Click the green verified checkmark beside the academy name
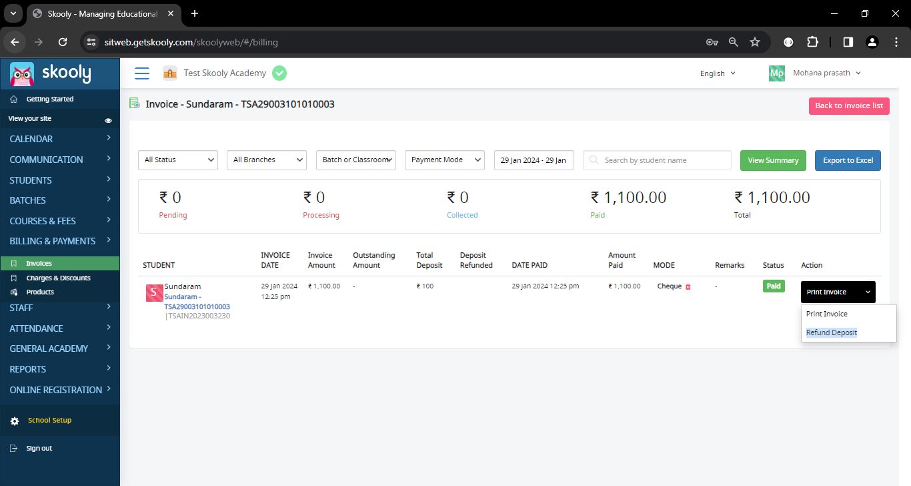Screen dimensions: 911x486 point(279,73)
